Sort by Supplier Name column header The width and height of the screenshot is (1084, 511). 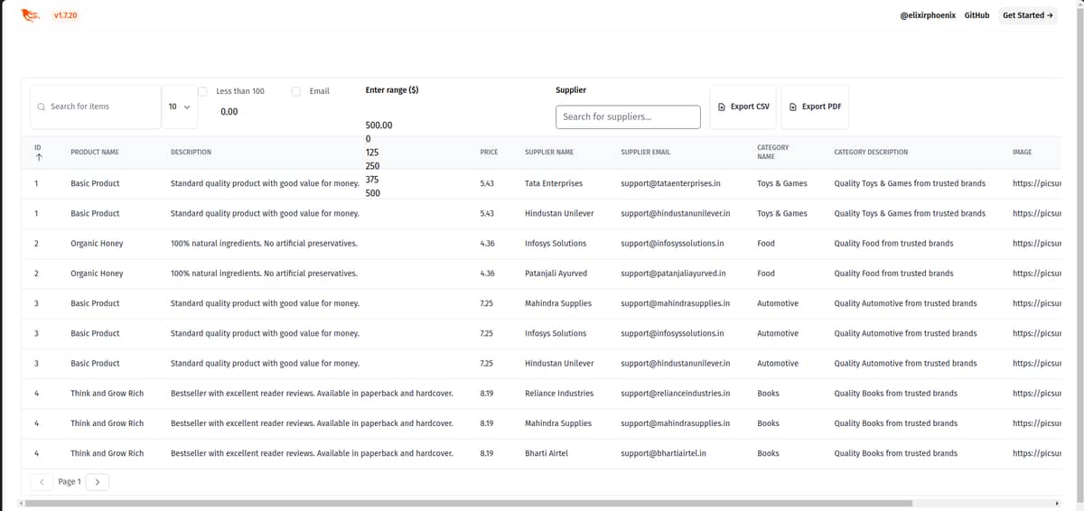point(549,153)
